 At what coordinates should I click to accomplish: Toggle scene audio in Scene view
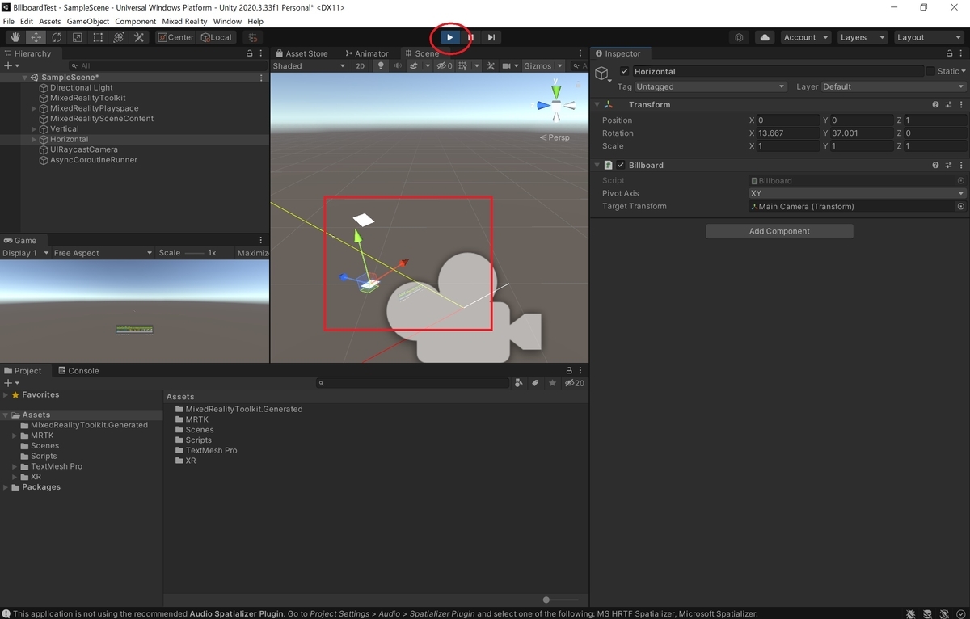(398, 66)
